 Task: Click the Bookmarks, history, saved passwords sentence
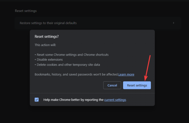pyautogui.click(x=76, y=74)
